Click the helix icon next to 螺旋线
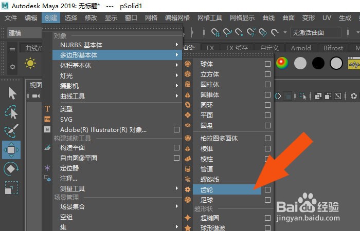Viewport: 360px width, 231px height. (x=188, y=179)
